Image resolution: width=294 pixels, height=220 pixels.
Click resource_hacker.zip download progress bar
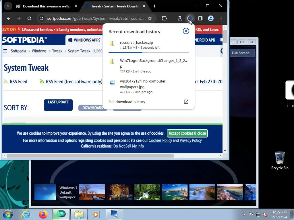(148, 53)
